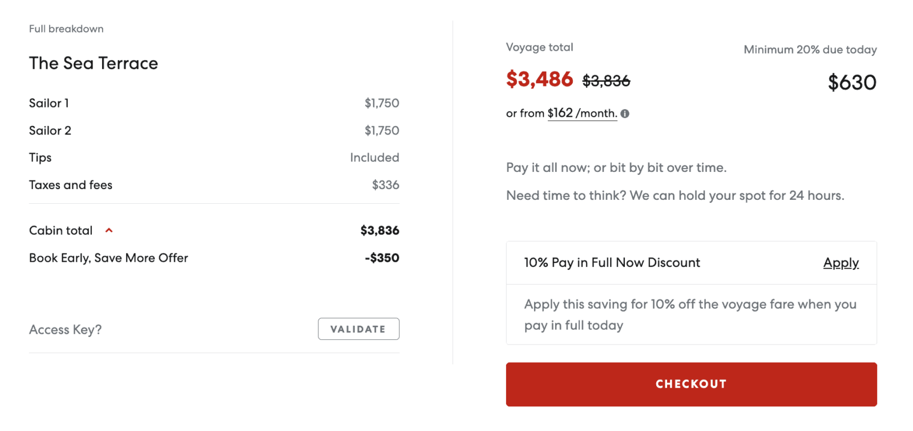Click the Voyage total heading
This screenshot has width=913, height=431.
click(x=539, y=47)
